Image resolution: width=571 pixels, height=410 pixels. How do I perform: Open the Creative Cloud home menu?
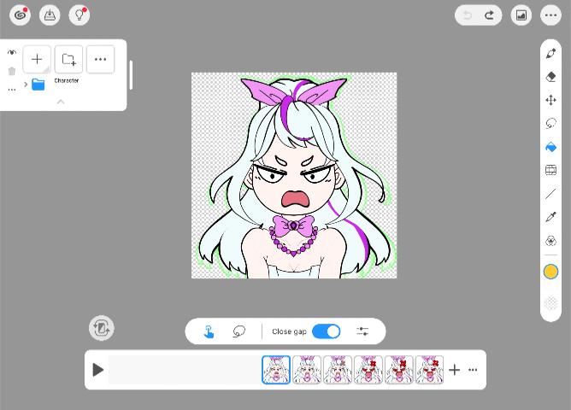click(x=20, y=15)
